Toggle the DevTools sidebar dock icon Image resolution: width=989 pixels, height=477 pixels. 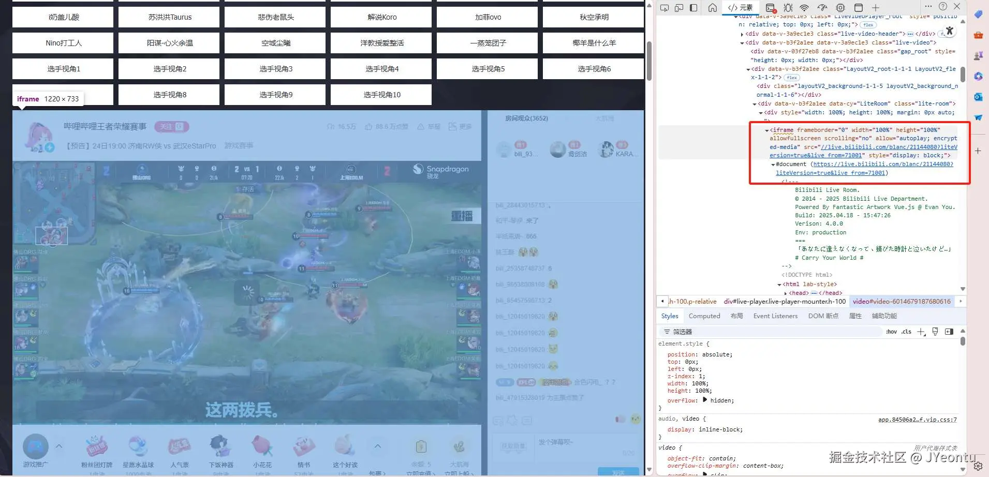(693, 8)
